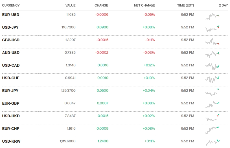230x148 pixels.
Task: Click the NET CHANGE column header
Action: pyautogui.click(x=144, y=5)
